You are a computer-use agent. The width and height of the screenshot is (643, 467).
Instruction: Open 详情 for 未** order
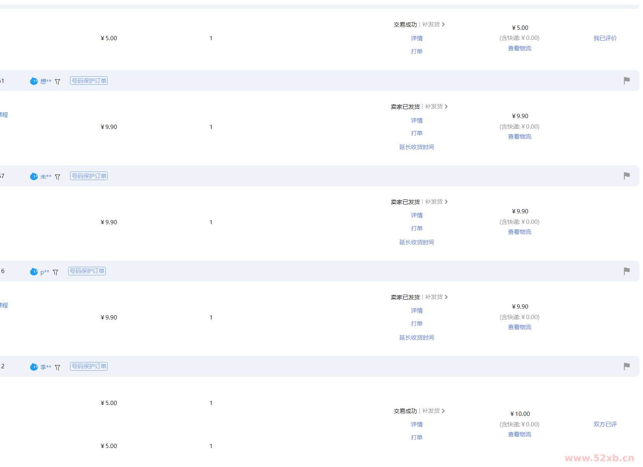coord(417,215)
